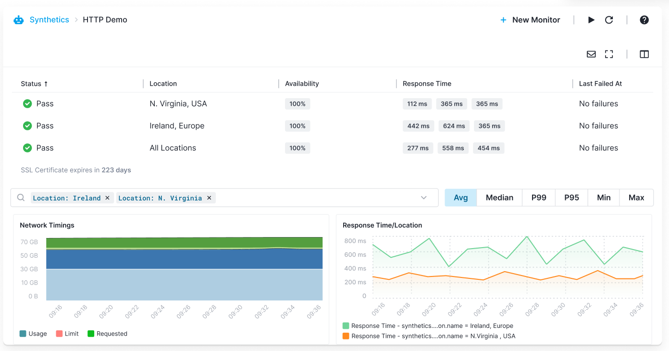Remove the Location: N. Virginia filter tag
The width and height of the screenshot is (669, 351).
pos(209,198)
